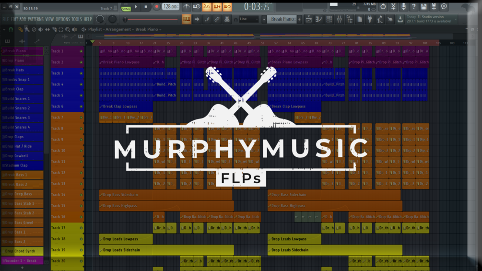Screen dimensions: 482x271
Task: Toggle the metronome icon
Action: (186, 6)
